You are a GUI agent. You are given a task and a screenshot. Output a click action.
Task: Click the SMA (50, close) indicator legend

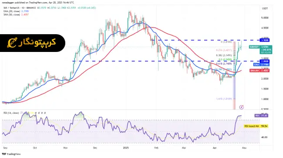(x=16, y=15)
